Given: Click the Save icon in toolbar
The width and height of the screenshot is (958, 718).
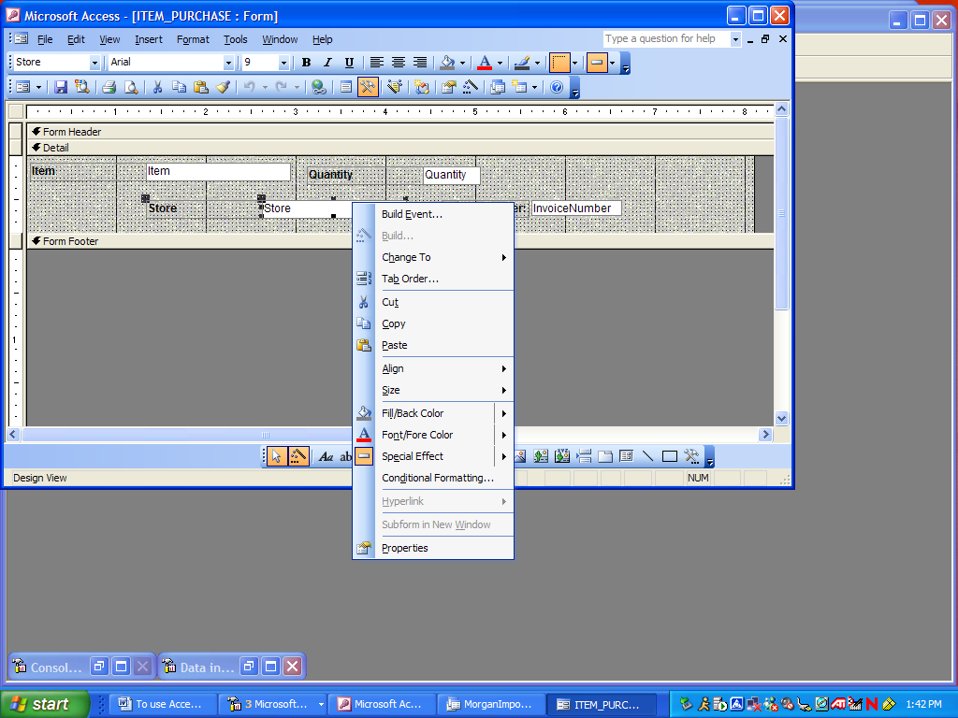Looking at the screenshot, I should point(61,87).
